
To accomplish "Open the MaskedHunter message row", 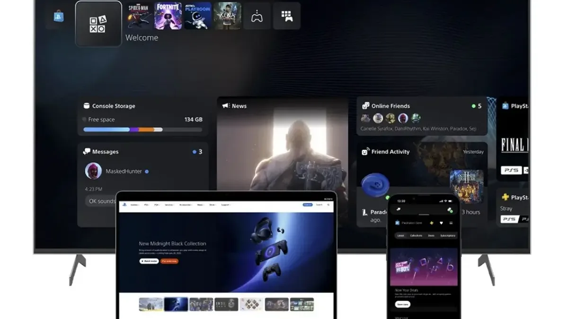I will 143,171.
